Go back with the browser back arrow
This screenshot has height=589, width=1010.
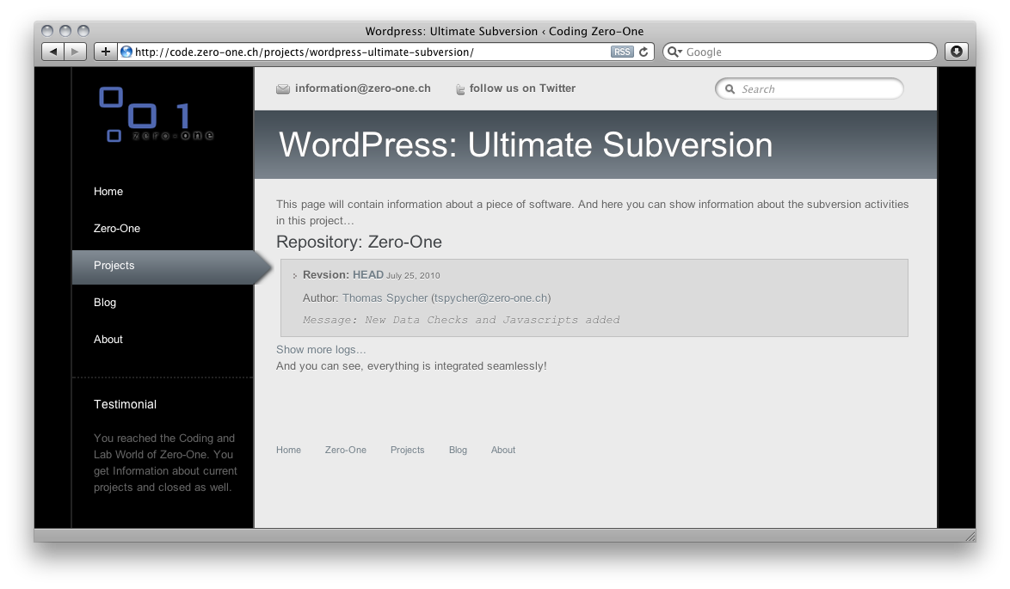click(52, 52)
